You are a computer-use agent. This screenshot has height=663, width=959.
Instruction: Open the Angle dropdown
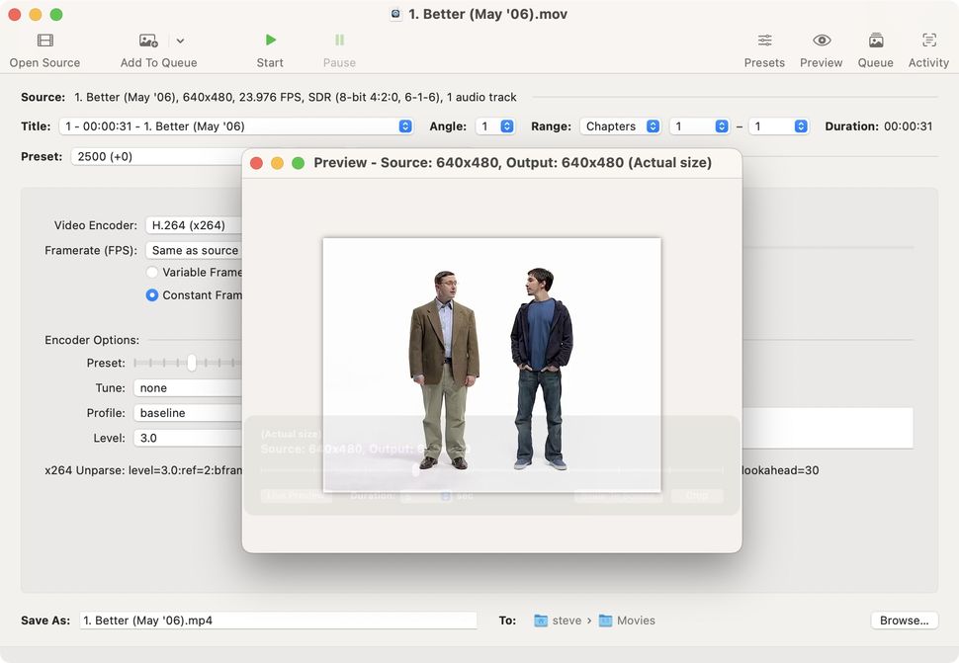pyautogui.click(x=495, y=126)
